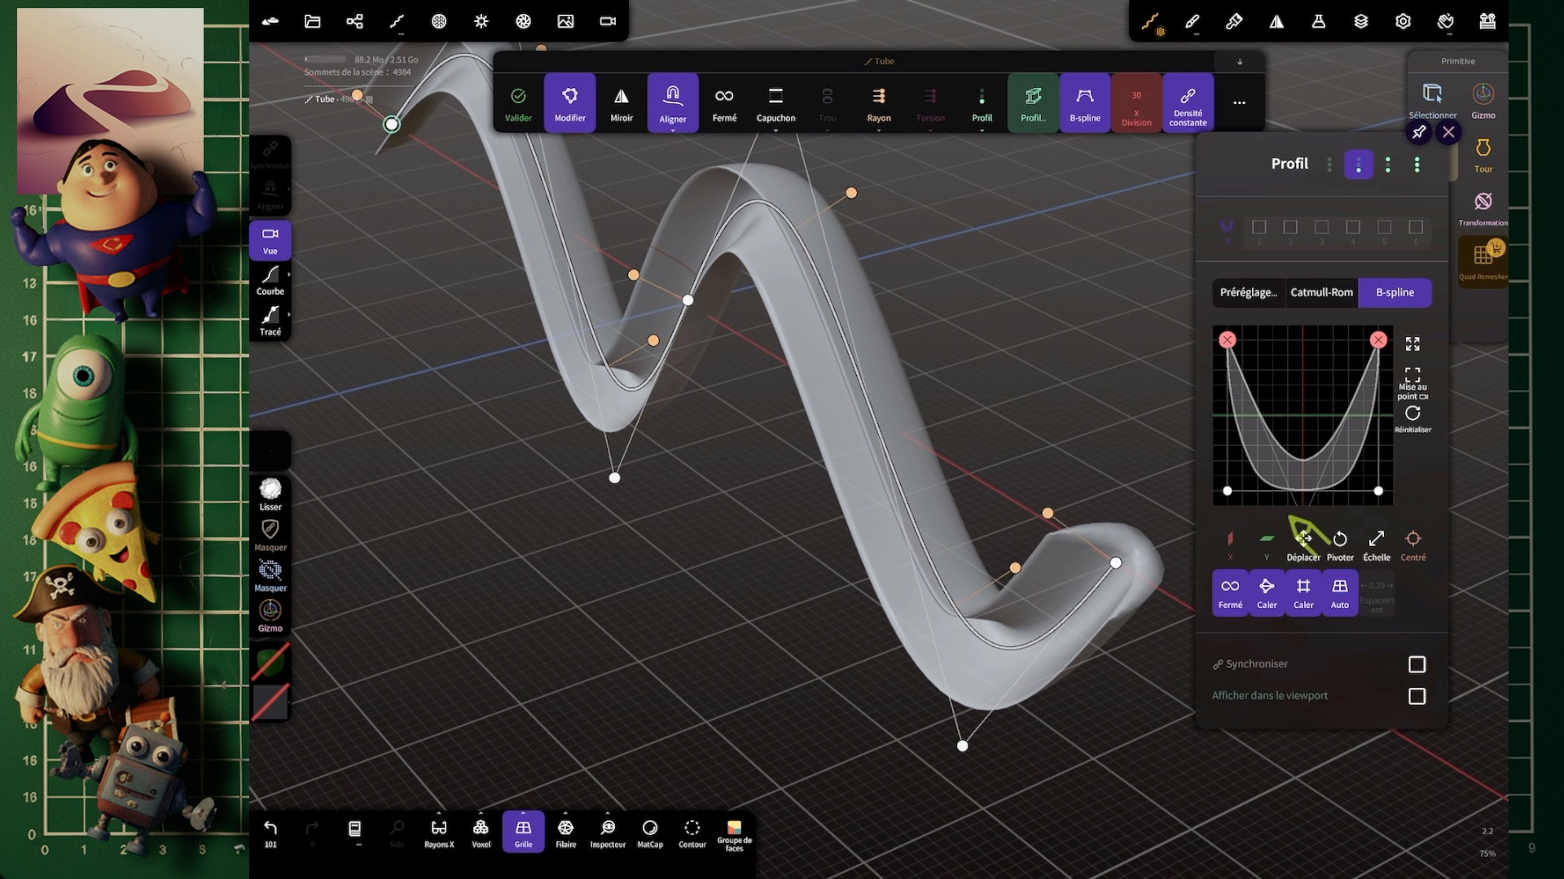Click the Valider checkmark icon

[518, 97]
